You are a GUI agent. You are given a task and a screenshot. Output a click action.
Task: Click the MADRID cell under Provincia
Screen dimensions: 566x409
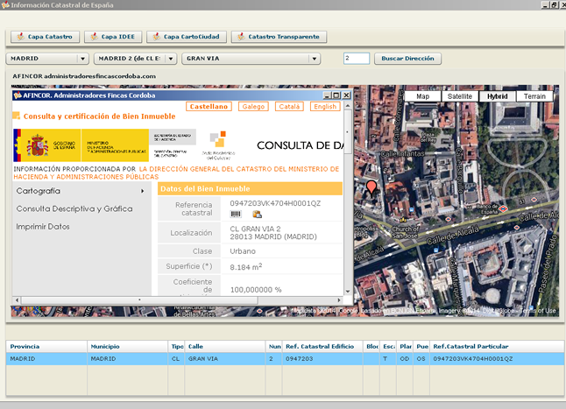pos(46,359)
